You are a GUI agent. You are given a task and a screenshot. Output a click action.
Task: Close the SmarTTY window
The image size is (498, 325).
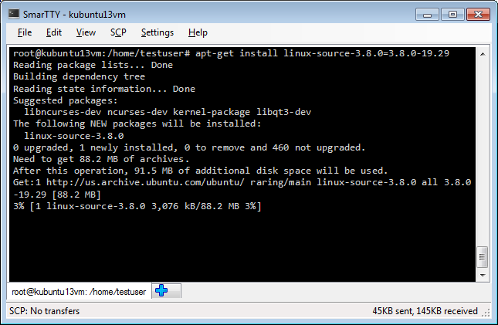coord(478,15)
